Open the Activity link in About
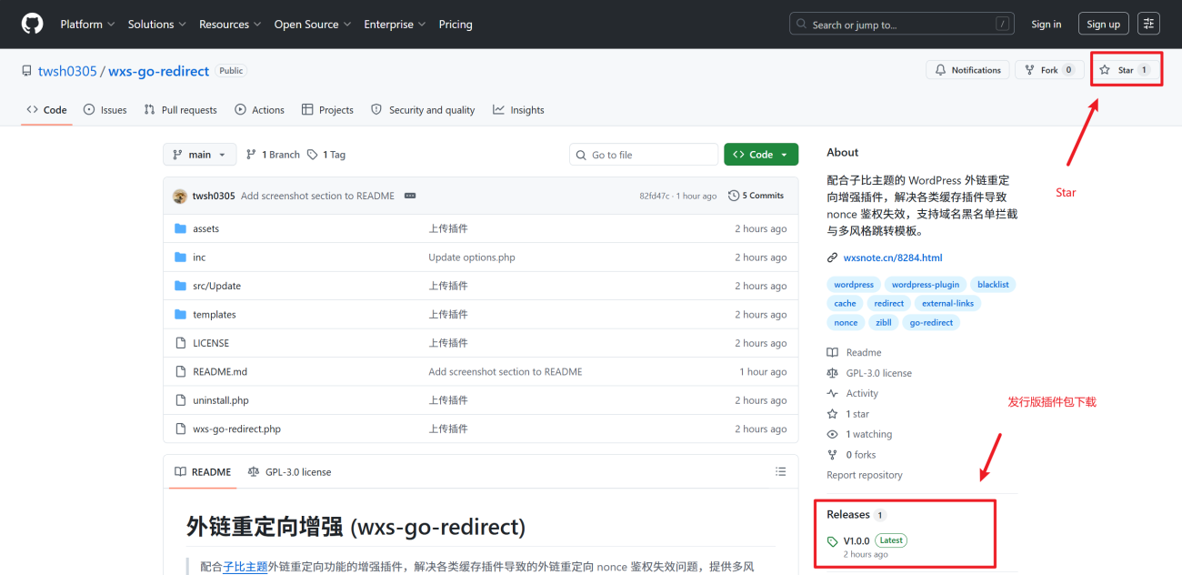 click(853, 394)
